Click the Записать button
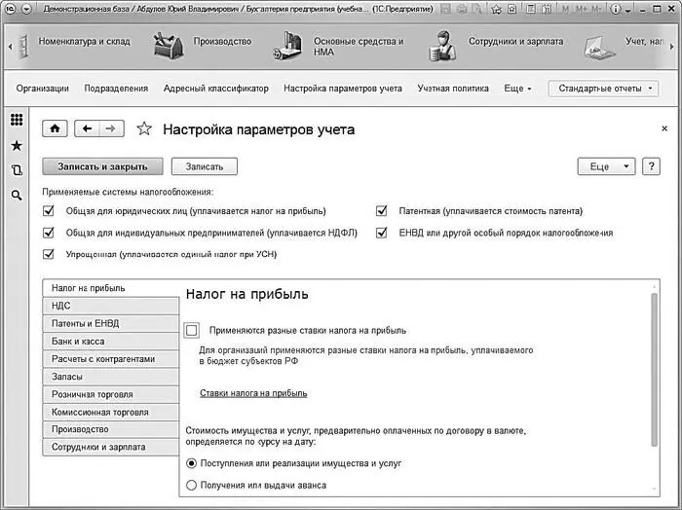Screen dimensions: 682x510 point(205,166)
